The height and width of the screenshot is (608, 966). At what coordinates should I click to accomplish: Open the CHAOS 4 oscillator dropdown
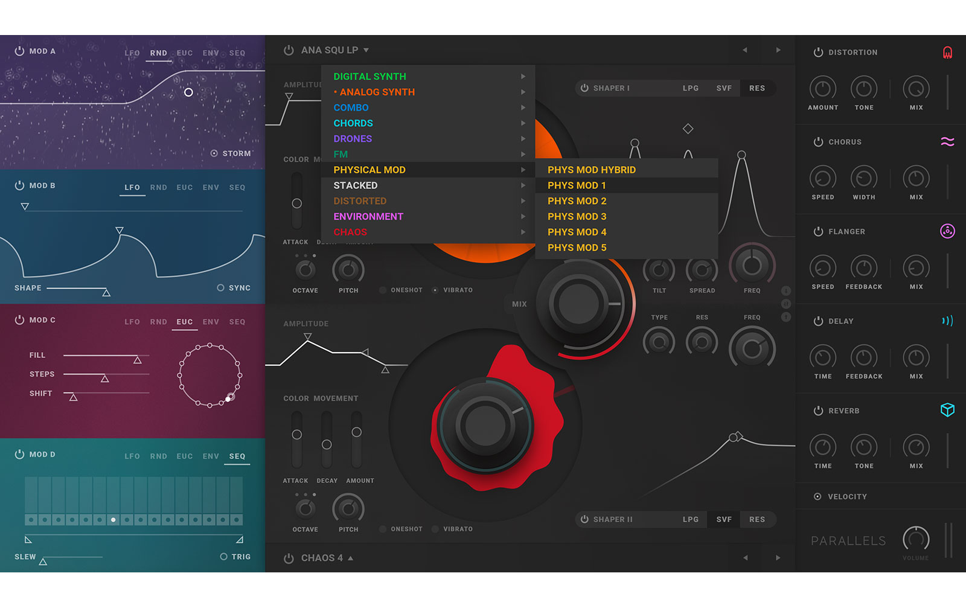tap(327, 558)
